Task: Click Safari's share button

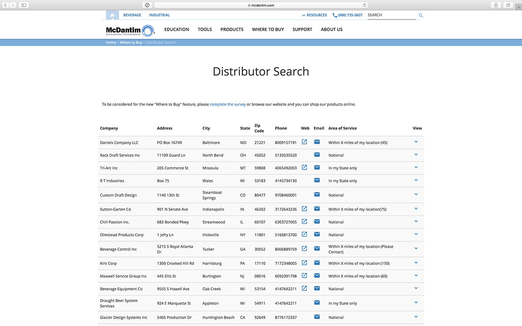Action: click(x=496, y=5)
